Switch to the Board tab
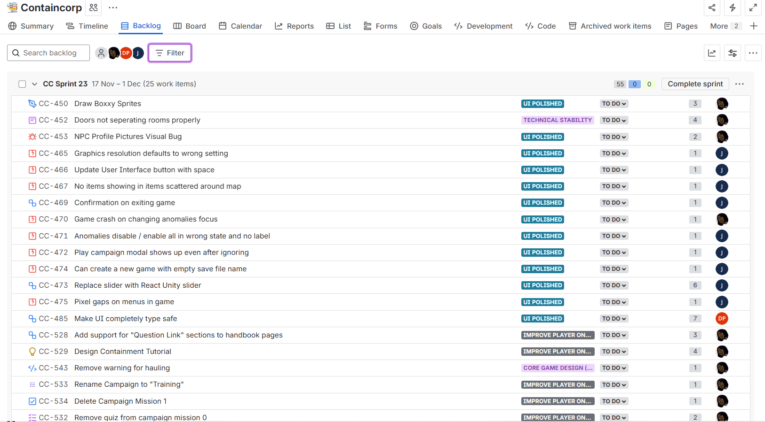Screen dimensions: 765x422 tap(190, 26)
